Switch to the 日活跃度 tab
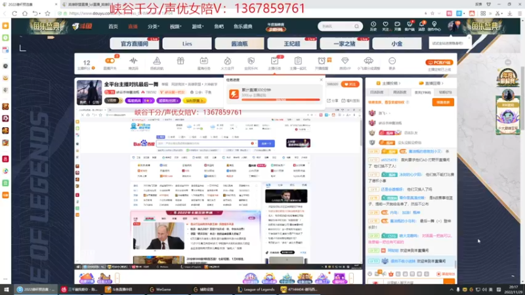The height and width of the screenshot is (295, 525). coord(377,92)
